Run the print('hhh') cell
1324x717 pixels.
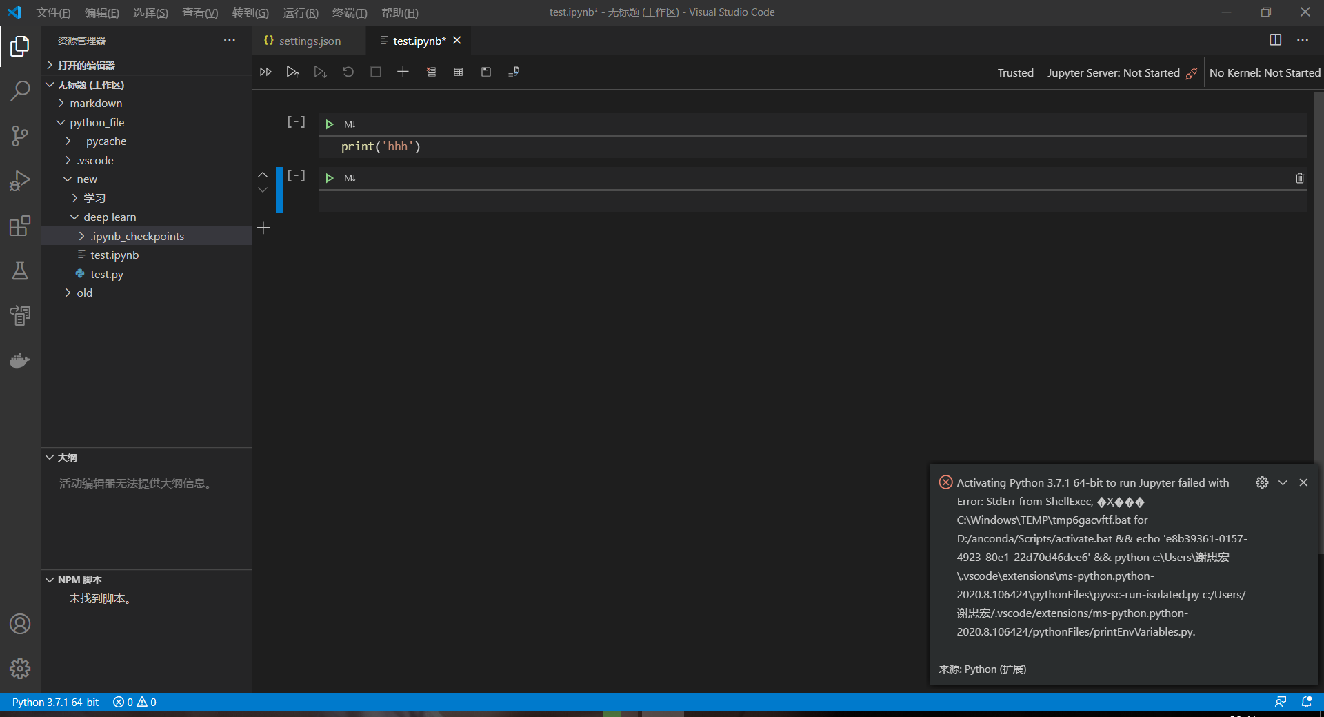330,124
